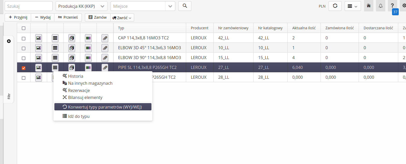Open the Zwróć dropdown

click(122, 18)
